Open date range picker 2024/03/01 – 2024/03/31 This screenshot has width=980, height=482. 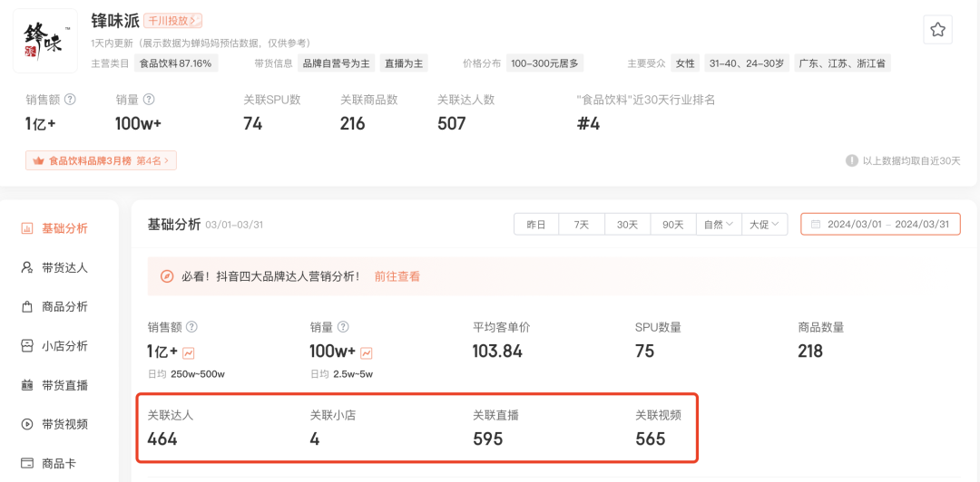tap(880, 224)
